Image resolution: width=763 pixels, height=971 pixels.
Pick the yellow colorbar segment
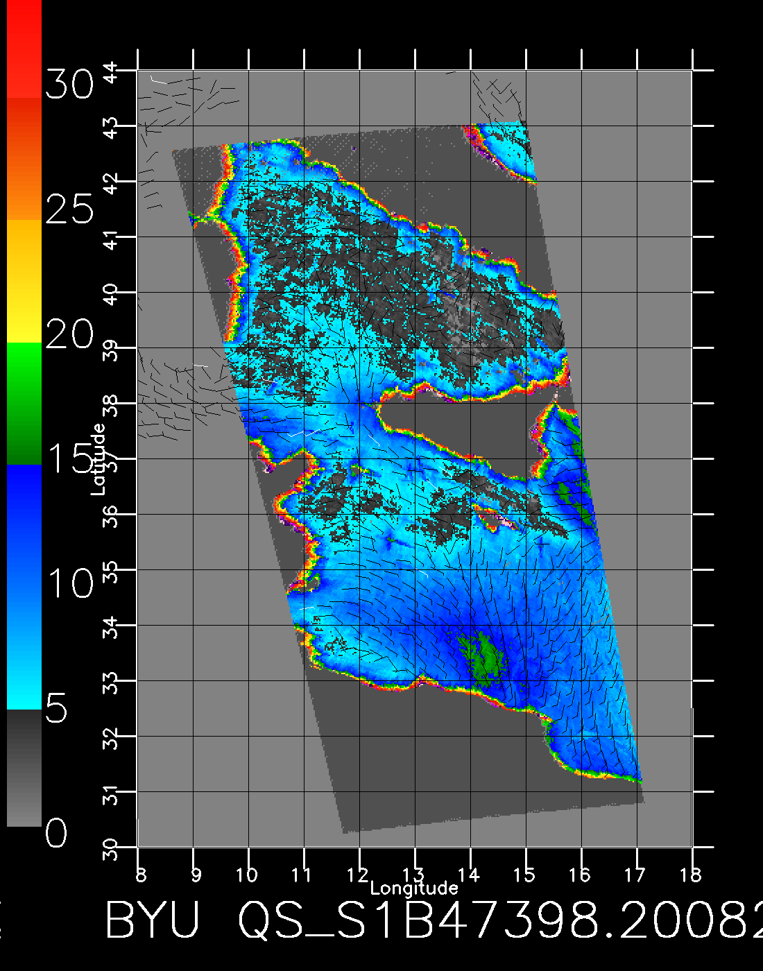[x=24, y=282]
